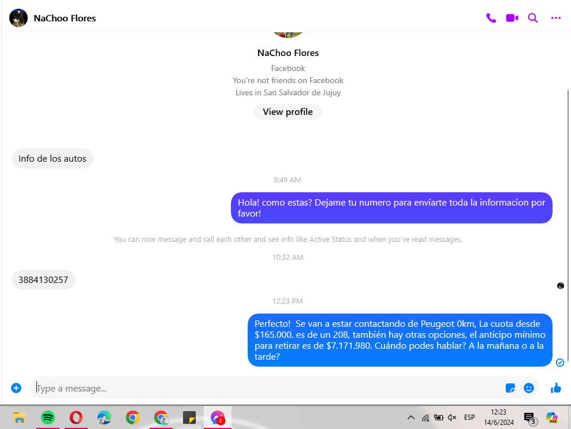Open the notification center with 3 alerts
This screenshot has height=429, width=571.
point(530,418)
